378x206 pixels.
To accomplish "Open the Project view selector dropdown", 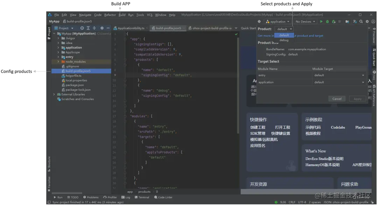I will tap(64, 28).
